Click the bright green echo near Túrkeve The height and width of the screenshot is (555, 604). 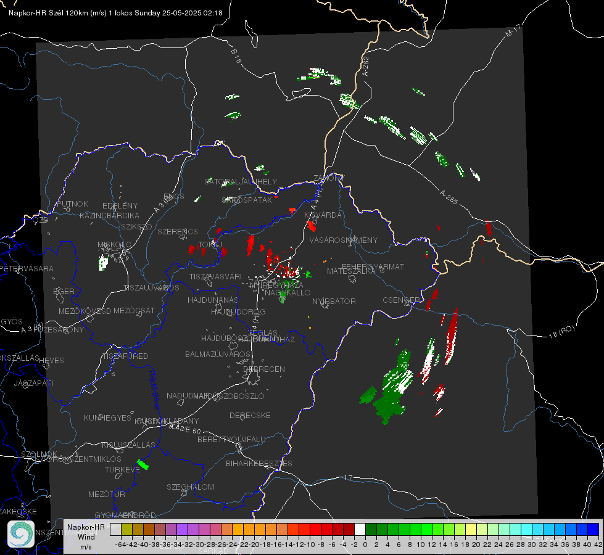143,464
